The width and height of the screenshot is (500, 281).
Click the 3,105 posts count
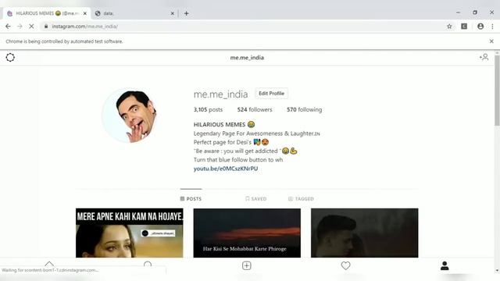[208, 109]
